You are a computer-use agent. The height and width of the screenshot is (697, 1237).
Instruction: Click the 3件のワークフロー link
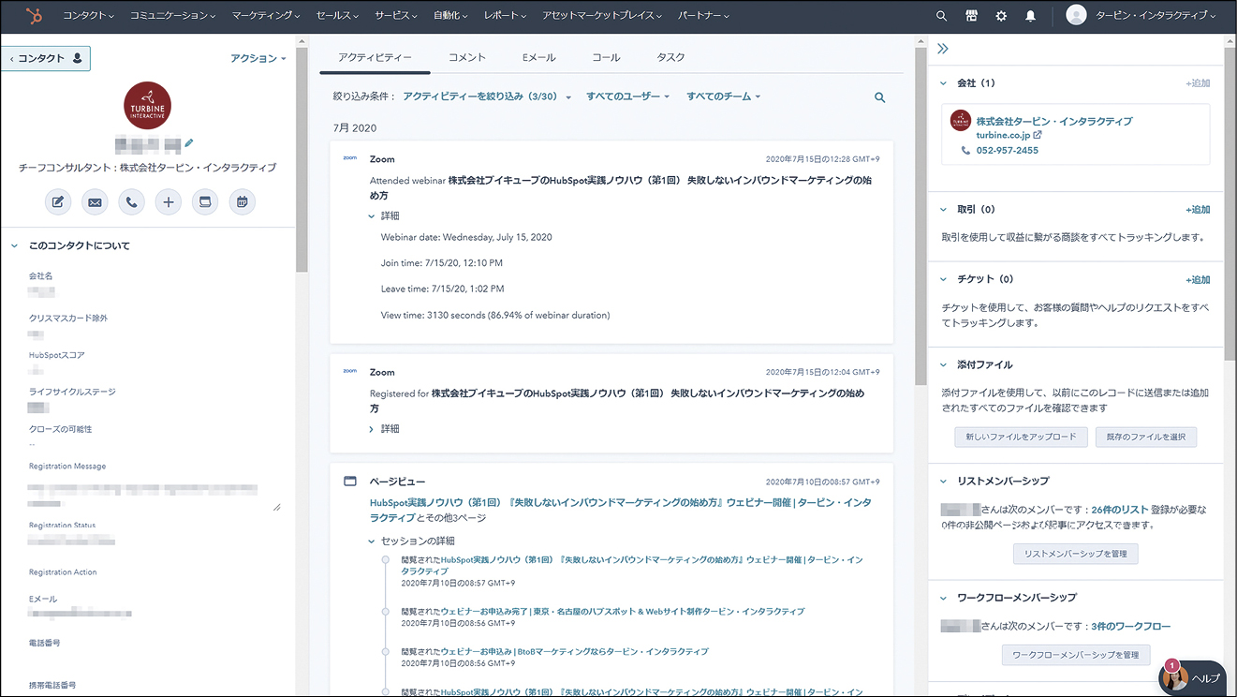(1130, 626)
